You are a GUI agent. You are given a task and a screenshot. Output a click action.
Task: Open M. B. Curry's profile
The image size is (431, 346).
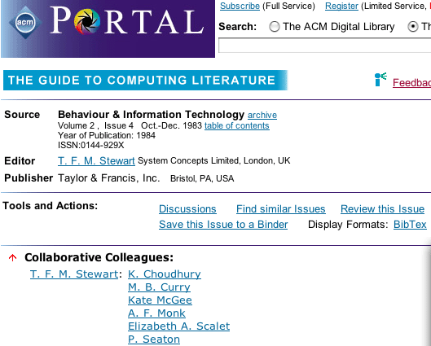click(159, 287)
